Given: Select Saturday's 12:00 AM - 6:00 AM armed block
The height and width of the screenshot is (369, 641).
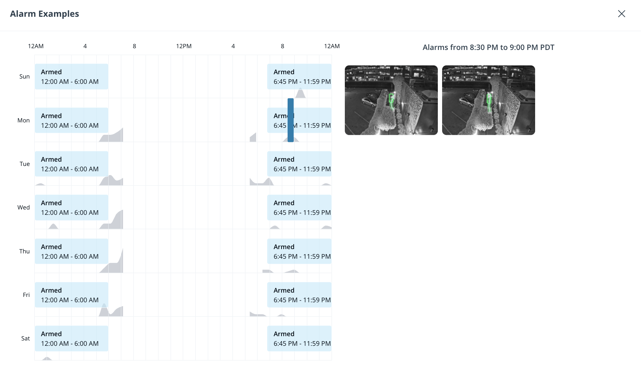Looking at the screenshot, I should [72, 338].
